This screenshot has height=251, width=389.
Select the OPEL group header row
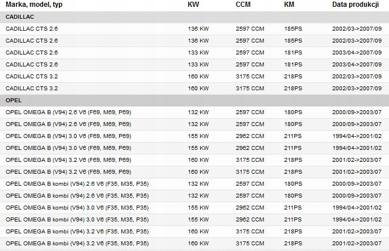pos(195,101)
